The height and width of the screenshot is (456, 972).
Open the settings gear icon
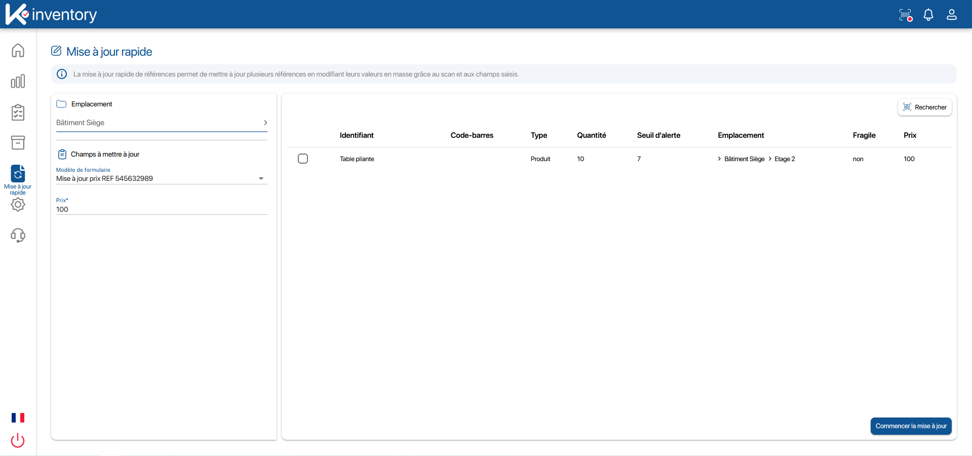coord(18,205)
